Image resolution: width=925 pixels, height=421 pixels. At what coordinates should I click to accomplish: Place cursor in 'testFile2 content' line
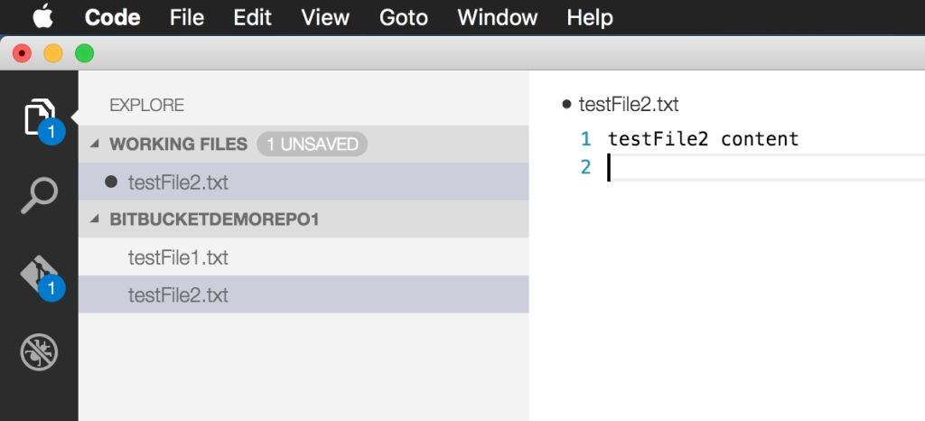click(x=703, y=139)
